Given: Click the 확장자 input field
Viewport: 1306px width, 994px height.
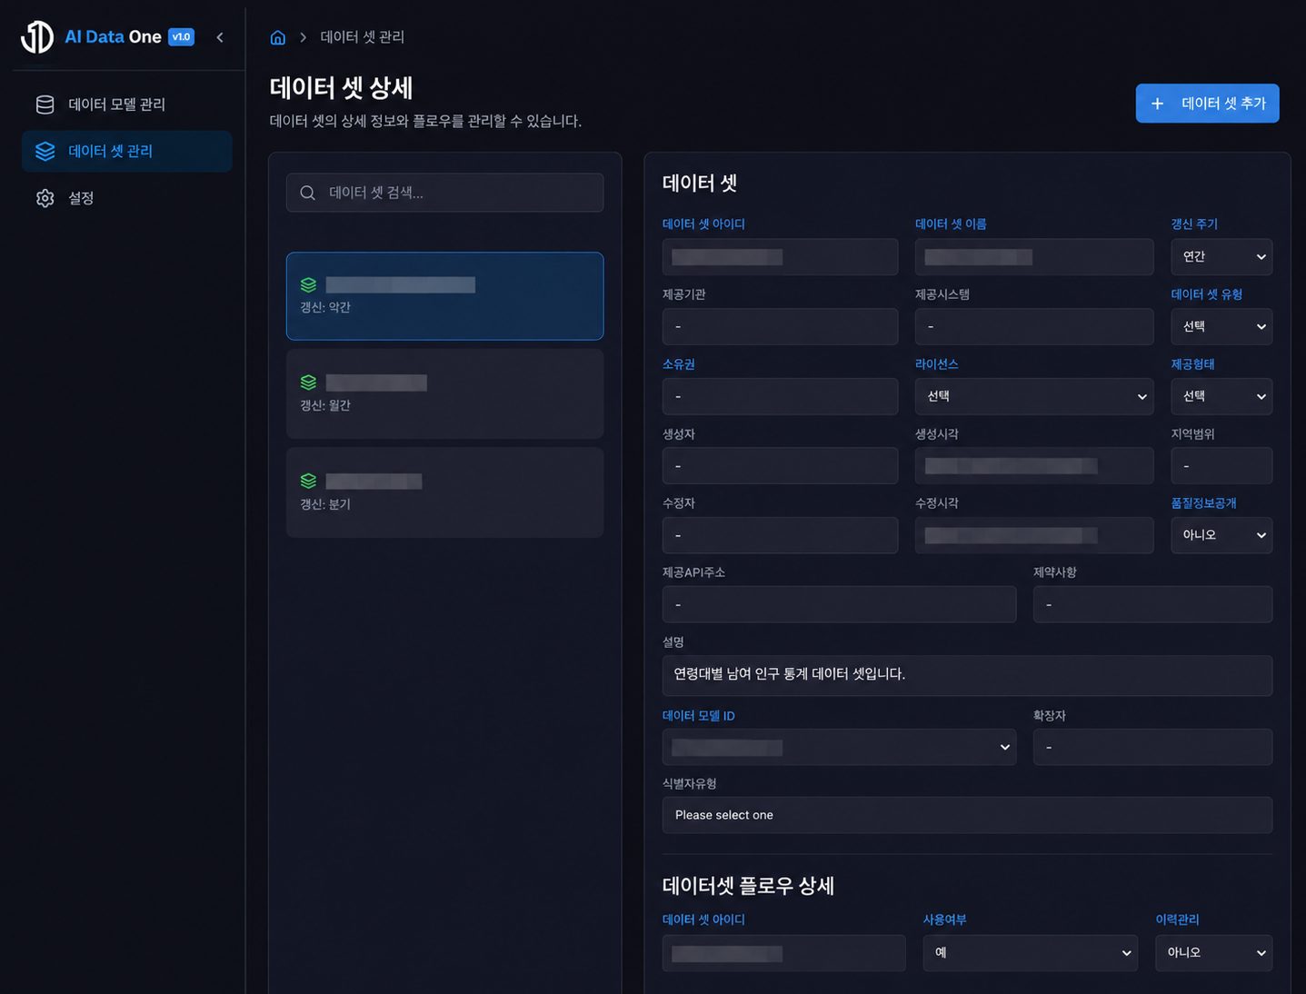Looking at the screenshot, I should click(x=1152, y=747).
